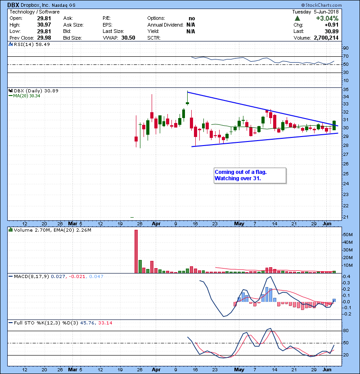Click the 'Dropbox, Inc.' company name

(35, 5)
